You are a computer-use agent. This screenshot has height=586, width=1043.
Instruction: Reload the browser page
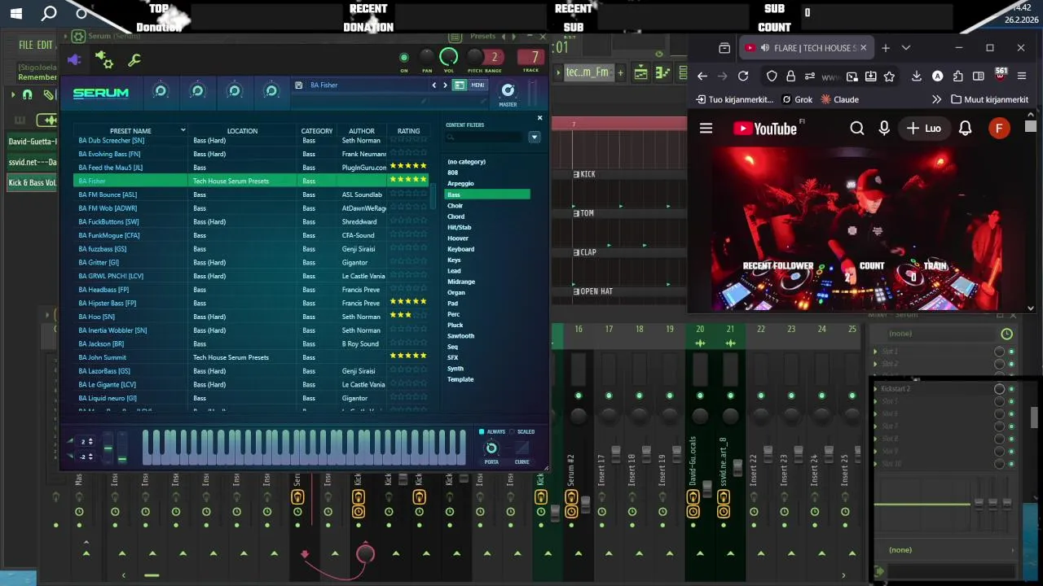pyautogui.click(x=743, y=76)
